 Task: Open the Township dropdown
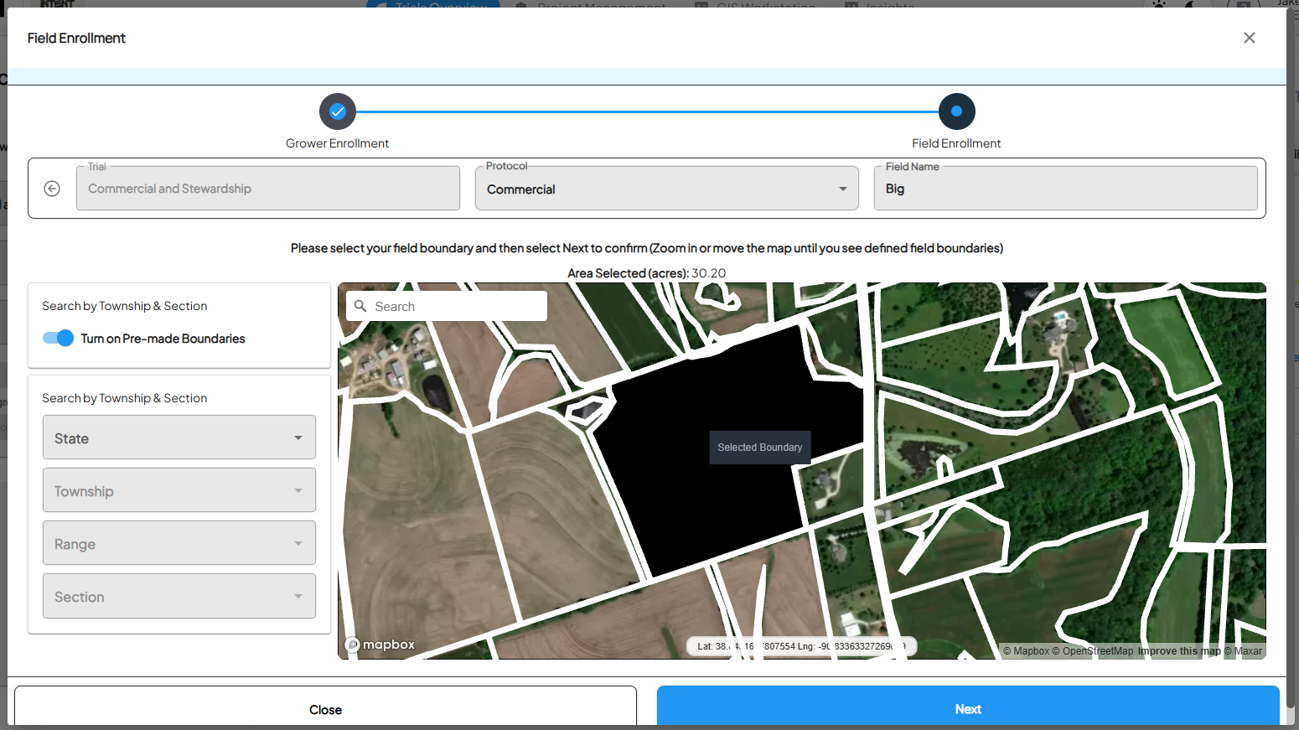pos(179,490)
